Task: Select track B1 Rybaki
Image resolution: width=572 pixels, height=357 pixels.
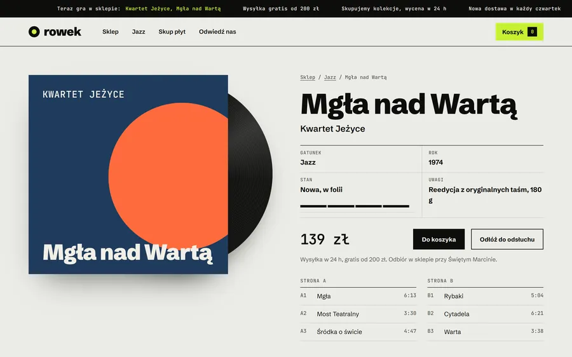Action: 485,296
